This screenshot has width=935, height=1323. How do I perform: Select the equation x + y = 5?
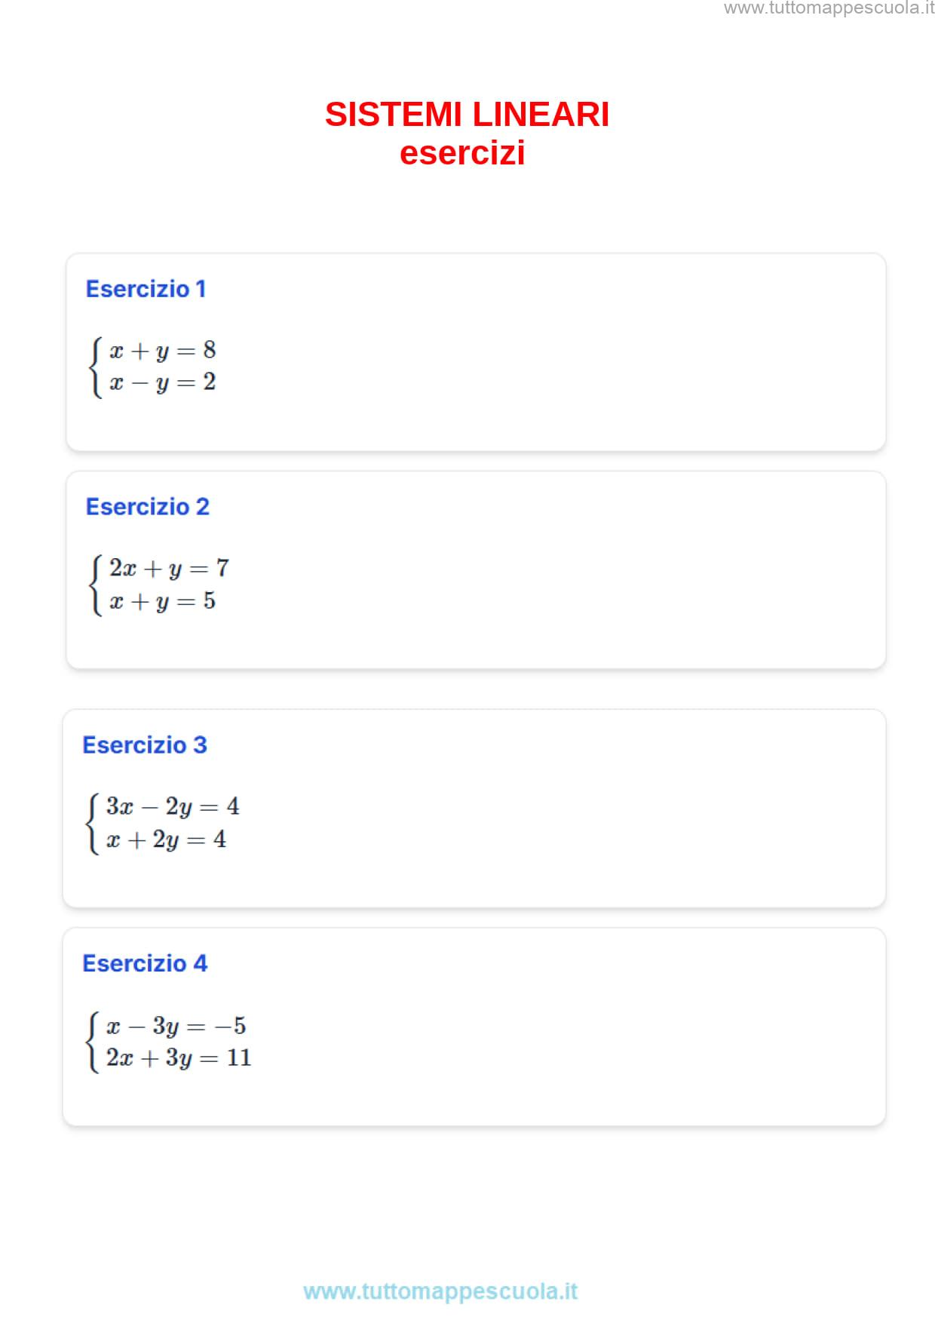[163, 601]
